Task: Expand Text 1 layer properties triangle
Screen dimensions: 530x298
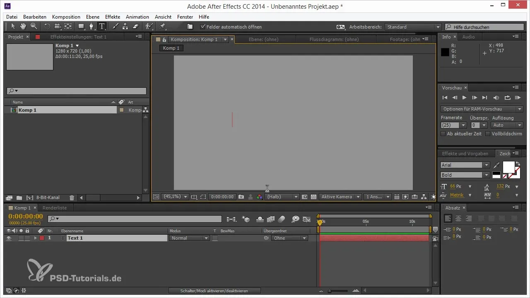Action: click(x=36, y=238)
